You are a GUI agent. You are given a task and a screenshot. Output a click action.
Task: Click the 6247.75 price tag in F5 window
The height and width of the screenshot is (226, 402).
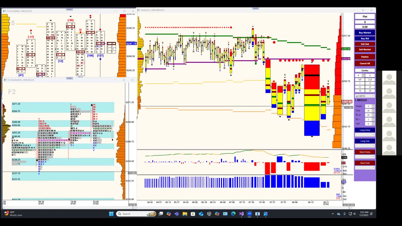131,44
